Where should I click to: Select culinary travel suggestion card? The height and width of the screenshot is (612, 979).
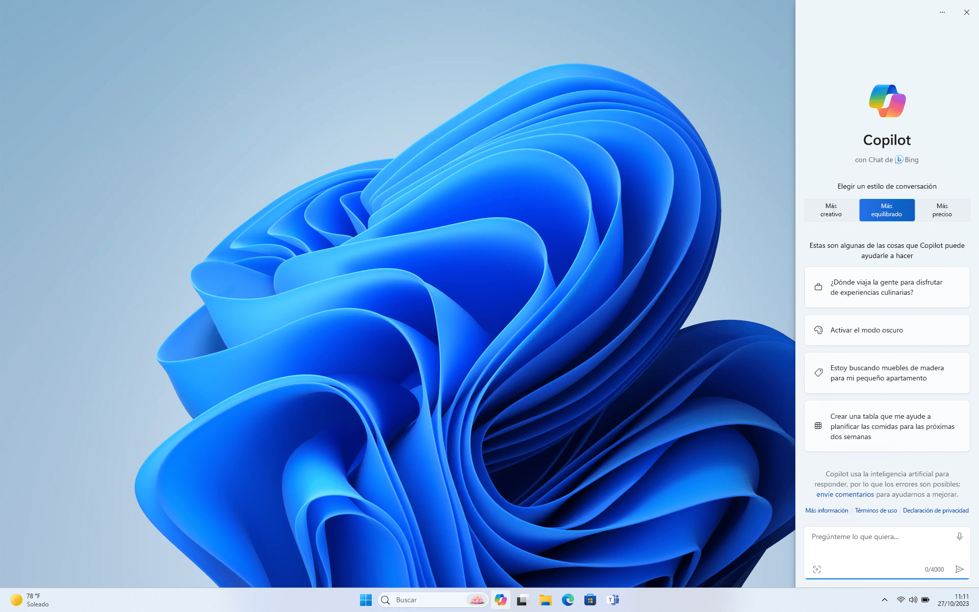tap(887, 287)
